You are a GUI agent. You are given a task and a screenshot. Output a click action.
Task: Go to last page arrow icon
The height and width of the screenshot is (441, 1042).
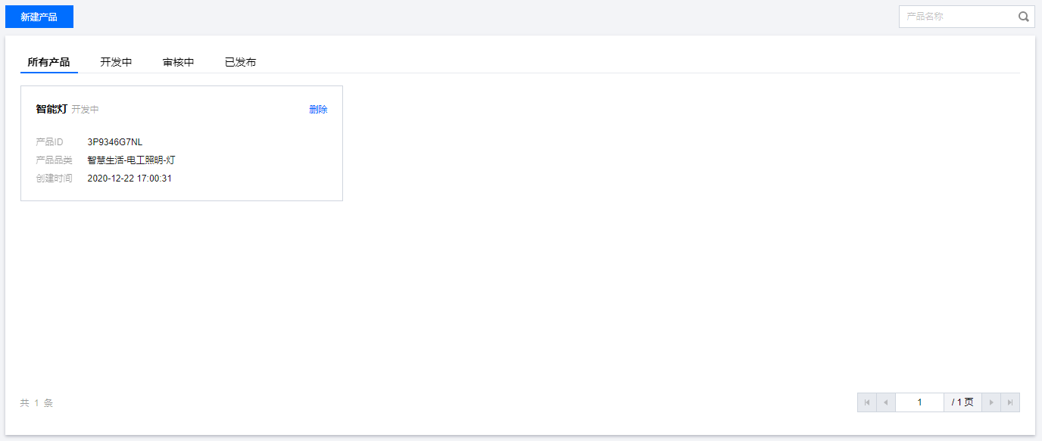tap(1010, 402)
